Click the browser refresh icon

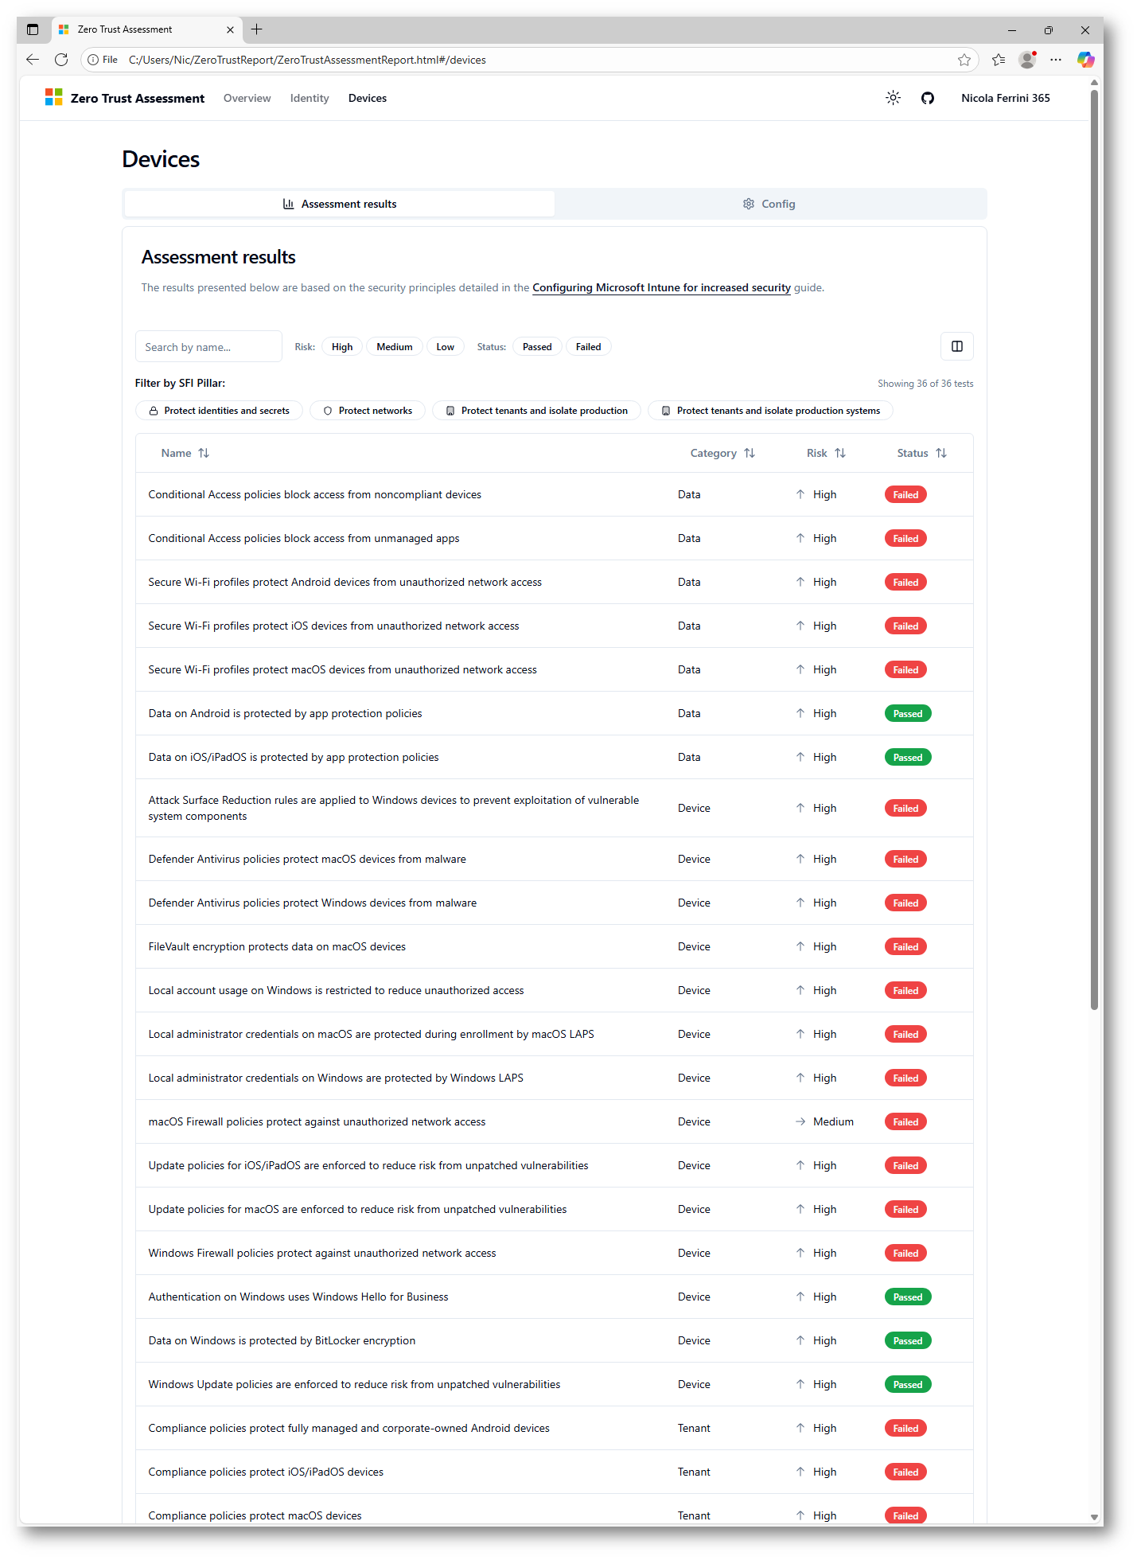tap(61, 60)
